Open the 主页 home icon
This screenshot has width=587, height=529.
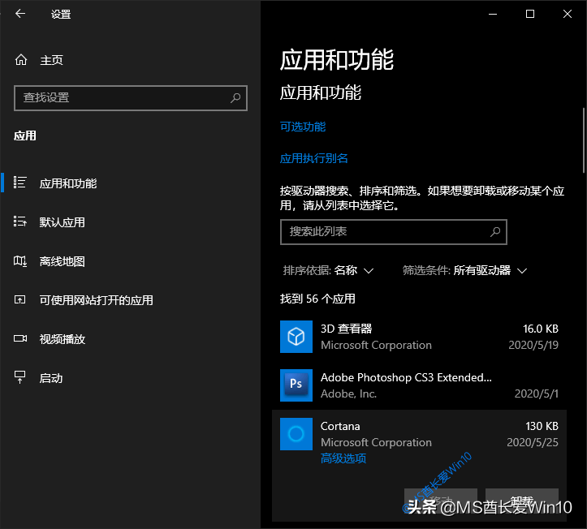pyautogui.click(x=21, y=60)
